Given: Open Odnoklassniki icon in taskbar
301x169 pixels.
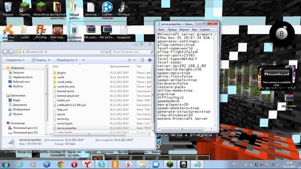Looking at the screenshot, I should pos(115,165).
